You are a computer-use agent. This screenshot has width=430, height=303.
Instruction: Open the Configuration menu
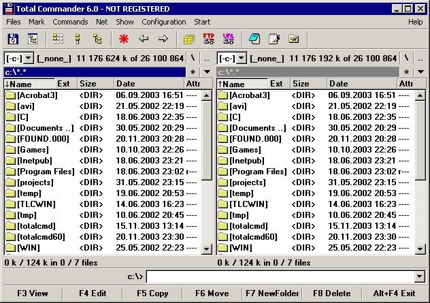tap(164, 22)
